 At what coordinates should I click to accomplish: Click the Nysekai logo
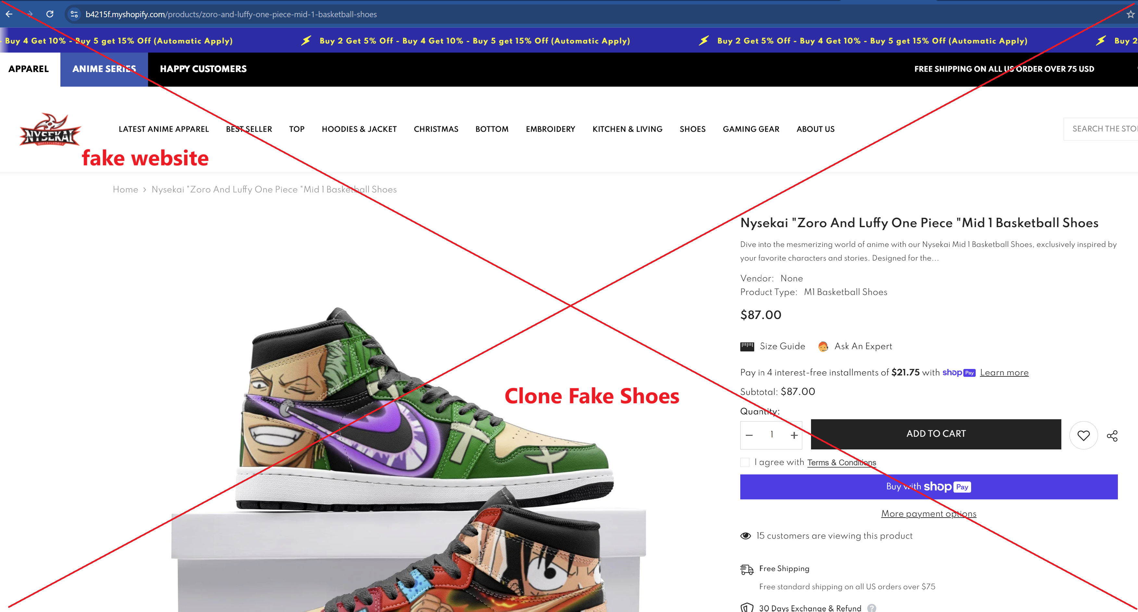tap(50, 129)
